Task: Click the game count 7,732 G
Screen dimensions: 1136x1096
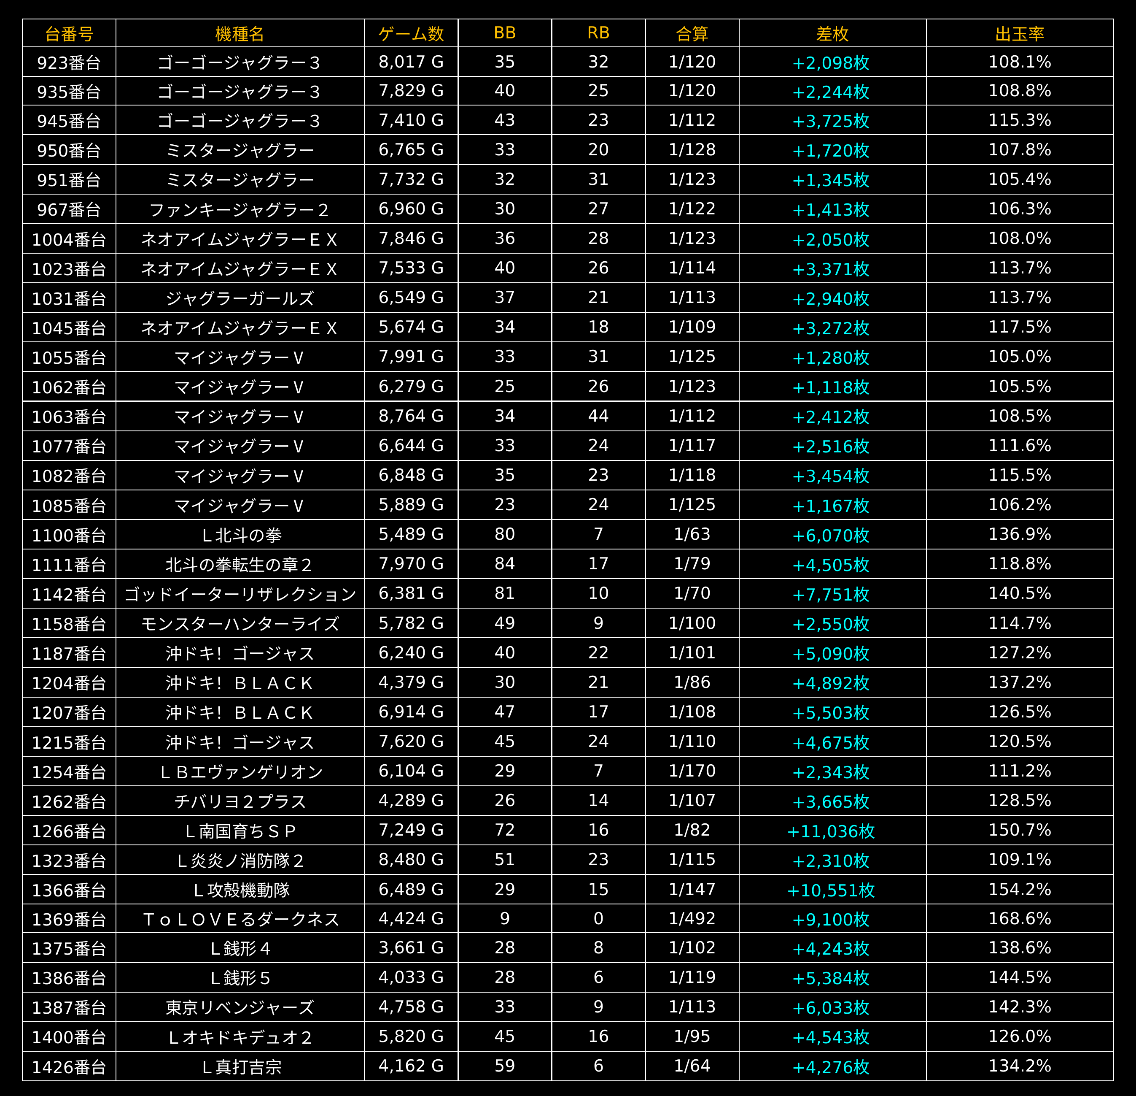Action: [411, 180]
